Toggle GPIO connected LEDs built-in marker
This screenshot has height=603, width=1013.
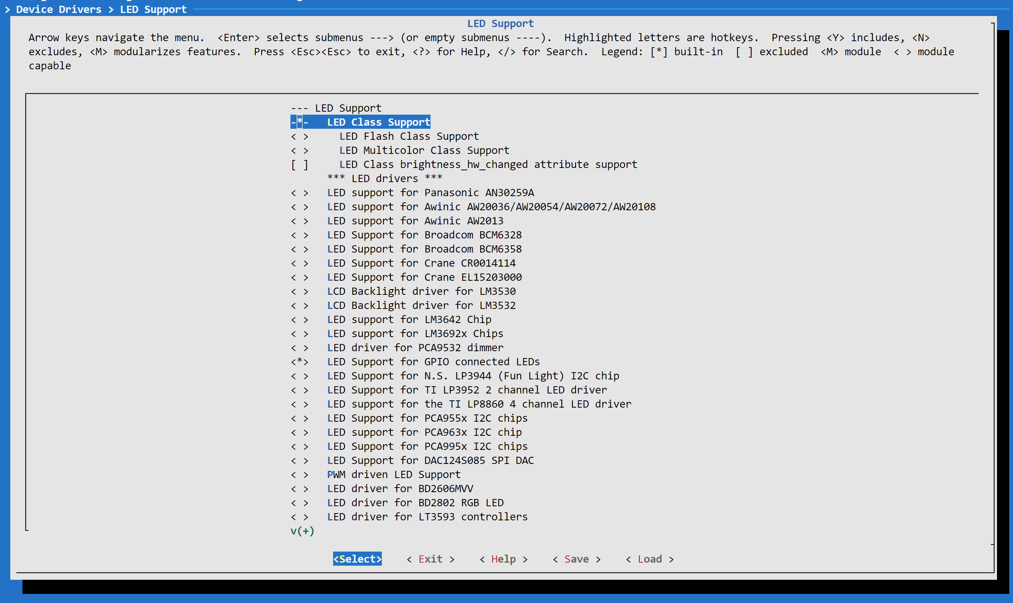(x=300, y=362)
